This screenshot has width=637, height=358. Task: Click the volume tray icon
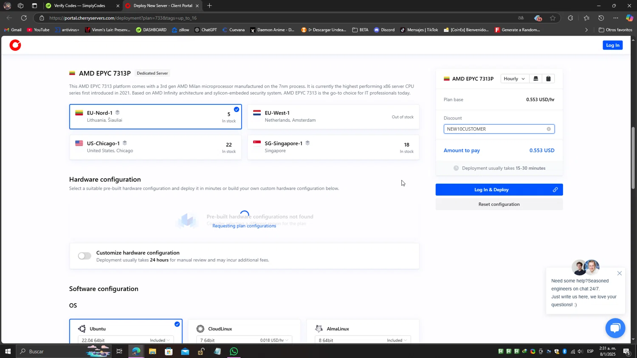tap(580, 351)
